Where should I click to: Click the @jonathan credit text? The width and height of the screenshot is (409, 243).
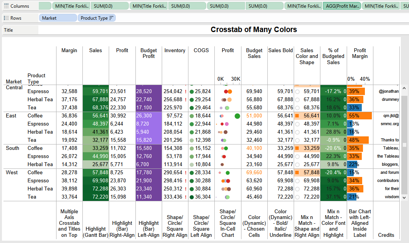[388, 91]
